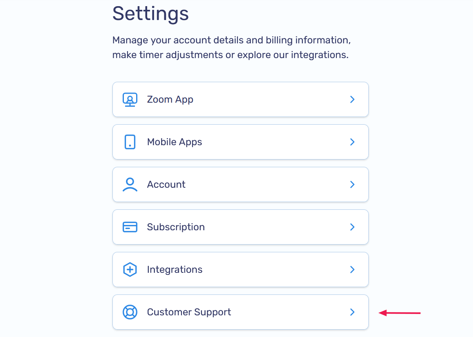
Task: Click the Subscription credit card icon
Action: pyautogui.click(x=130, y=227)
